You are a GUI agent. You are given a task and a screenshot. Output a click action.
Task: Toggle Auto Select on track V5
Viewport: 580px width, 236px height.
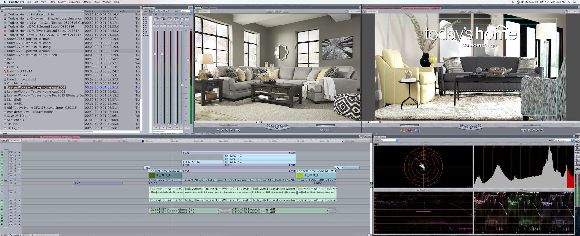(x=19, y=168)
